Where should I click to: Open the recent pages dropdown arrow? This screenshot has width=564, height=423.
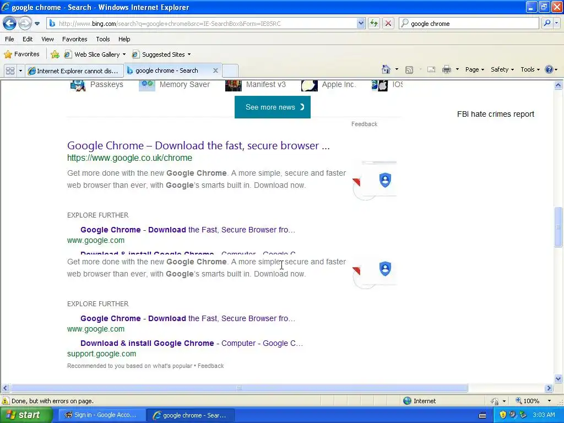point(37,24)
